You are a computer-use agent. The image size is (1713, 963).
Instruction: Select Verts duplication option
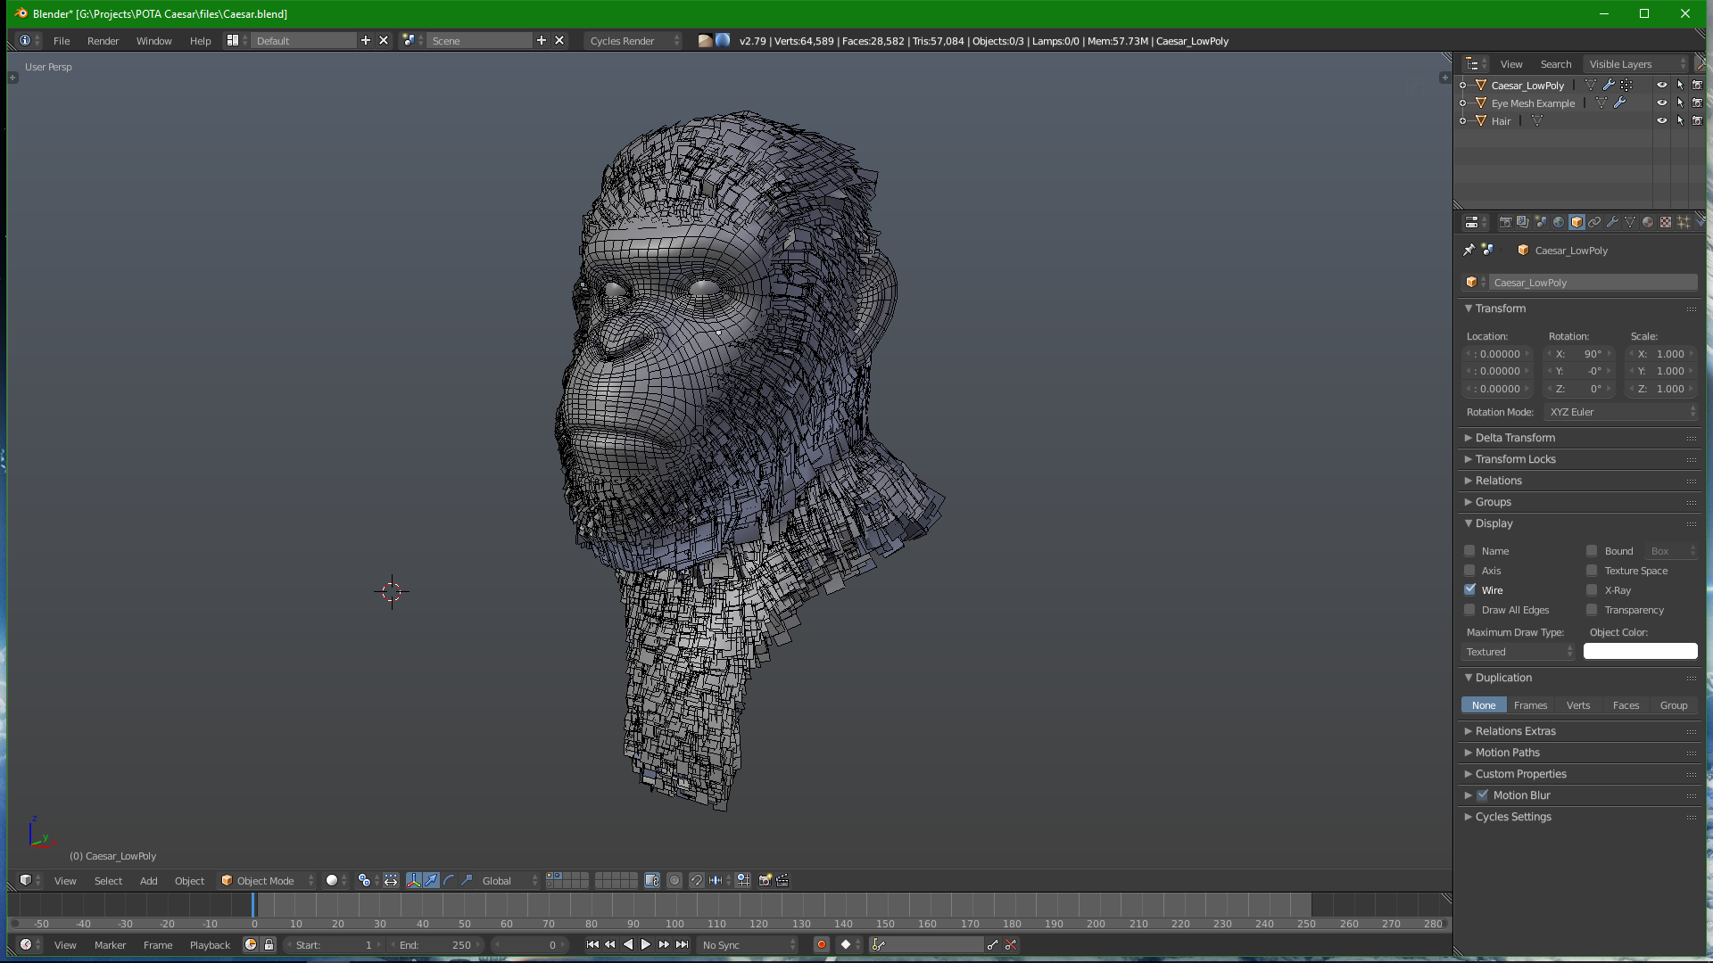(1577, 705)
